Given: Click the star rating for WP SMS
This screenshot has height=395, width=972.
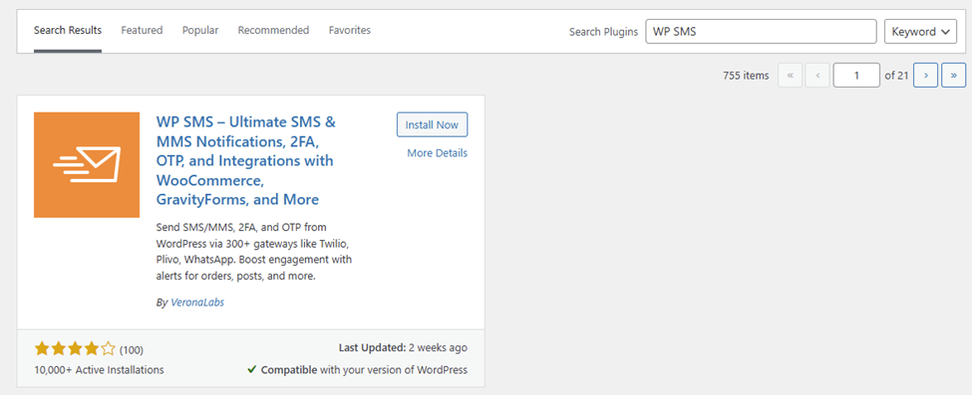Looking at the screenshot, I should (x=75, y=349).
